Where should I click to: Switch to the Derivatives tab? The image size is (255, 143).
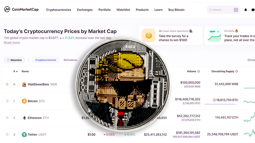pyautogui.click(x=70, y=60)
